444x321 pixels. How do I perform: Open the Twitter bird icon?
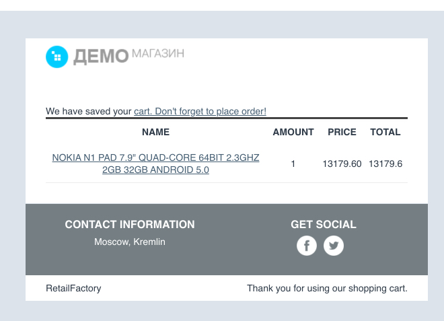coord(334,246)
